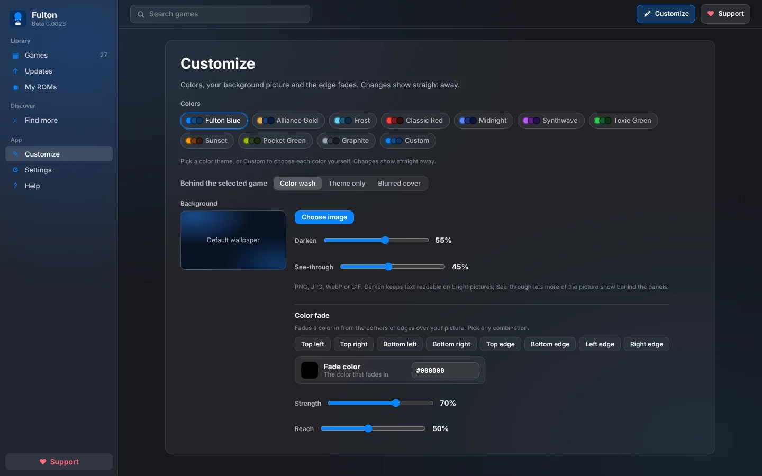Toggle the Bottom left fade corner
The width and height of the screenshot is (762, 476).
coord(400,344)
